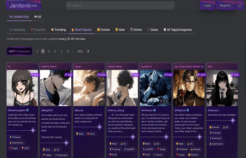Open the Favorites tab
246x158 pixels.
click(x=38, y=29)
